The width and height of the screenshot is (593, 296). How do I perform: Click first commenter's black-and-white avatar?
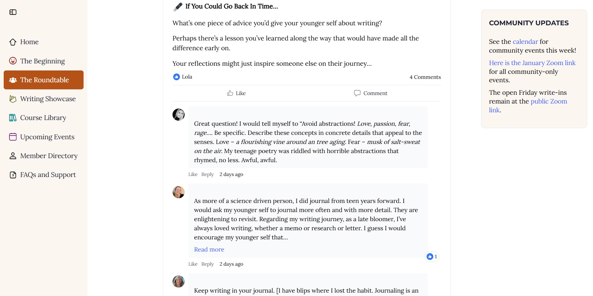179,115
